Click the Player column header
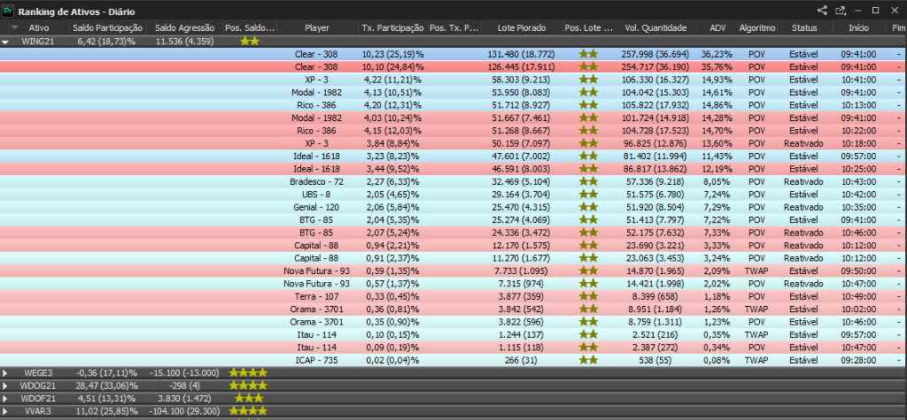The height and width of the screenshot is (420, 907). click(317, 27)
